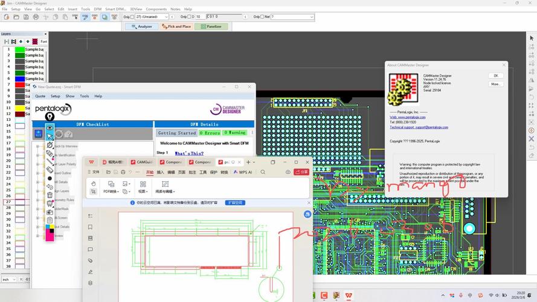Click the blue 扩容空间 button in WPS notice bar

235,203
